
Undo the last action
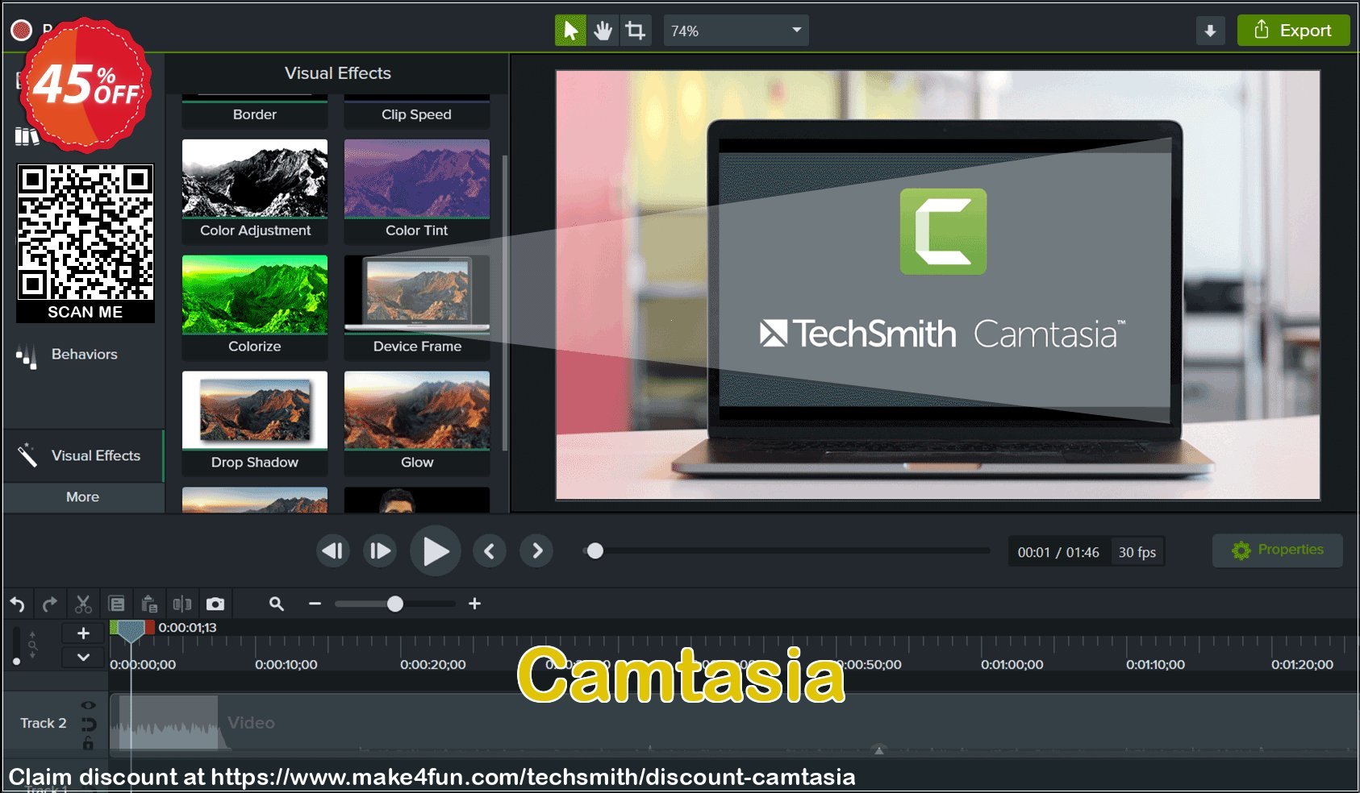[17, 604]
